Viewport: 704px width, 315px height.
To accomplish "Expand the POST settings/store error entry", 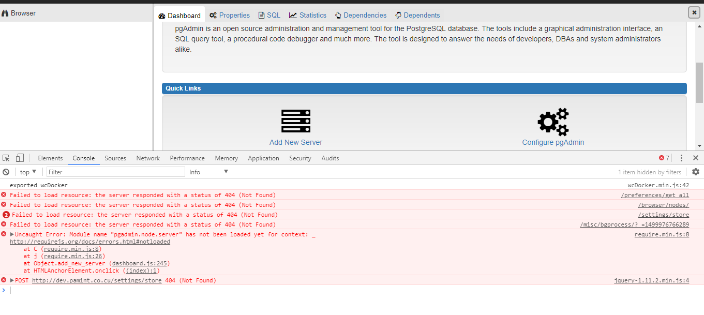I will click(x=12, y=280).
